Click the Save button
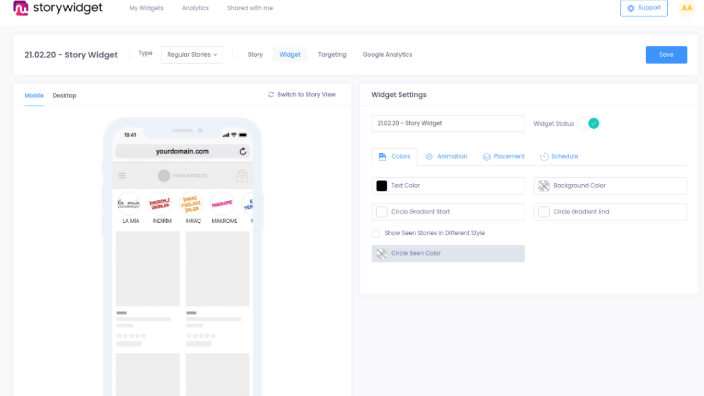Viewport: 704px width, 396px height. pos(666,55)
